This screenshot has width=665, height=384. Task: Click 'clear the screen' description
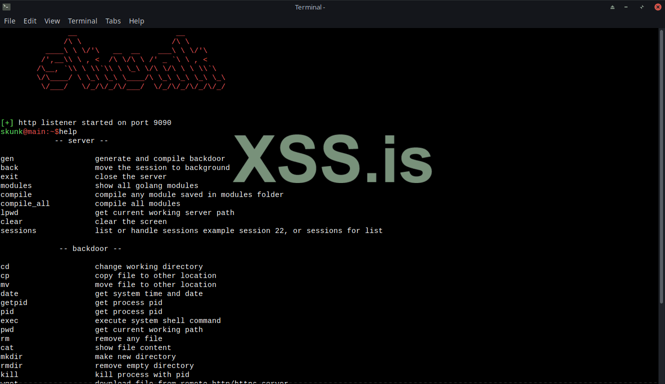click(x=131, y=222)
